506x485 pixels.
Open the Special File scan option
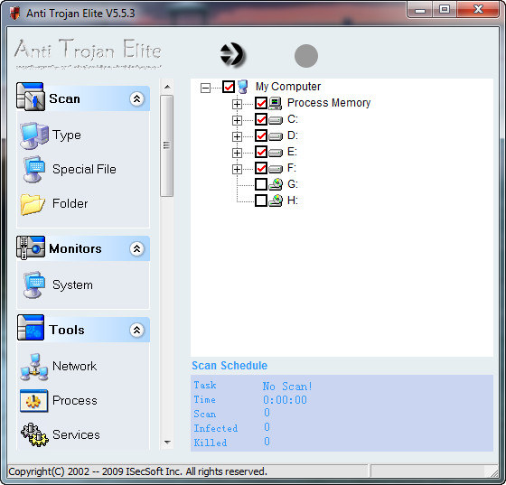84,169
